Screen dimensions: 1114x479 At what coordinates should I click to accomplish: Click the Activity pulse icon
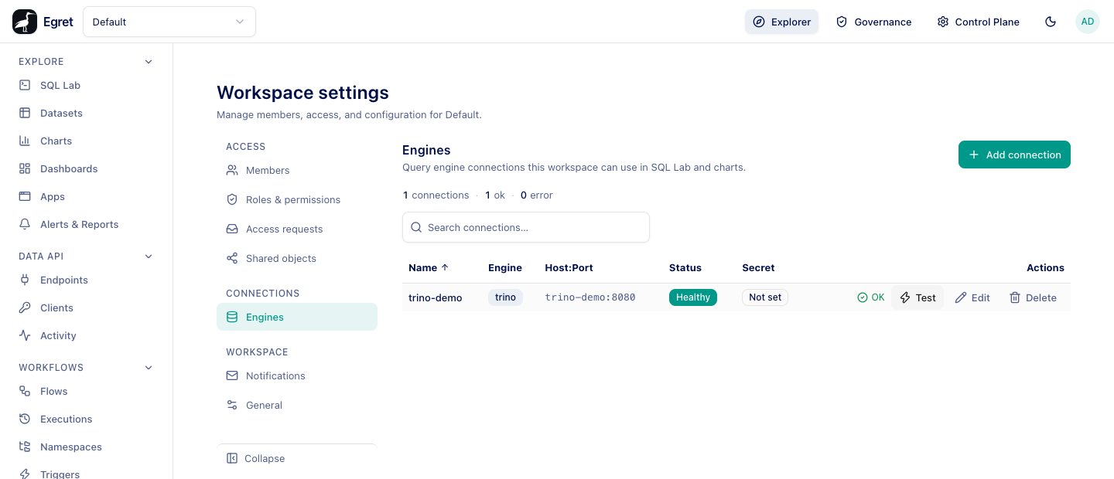click(x=25, y=335)
